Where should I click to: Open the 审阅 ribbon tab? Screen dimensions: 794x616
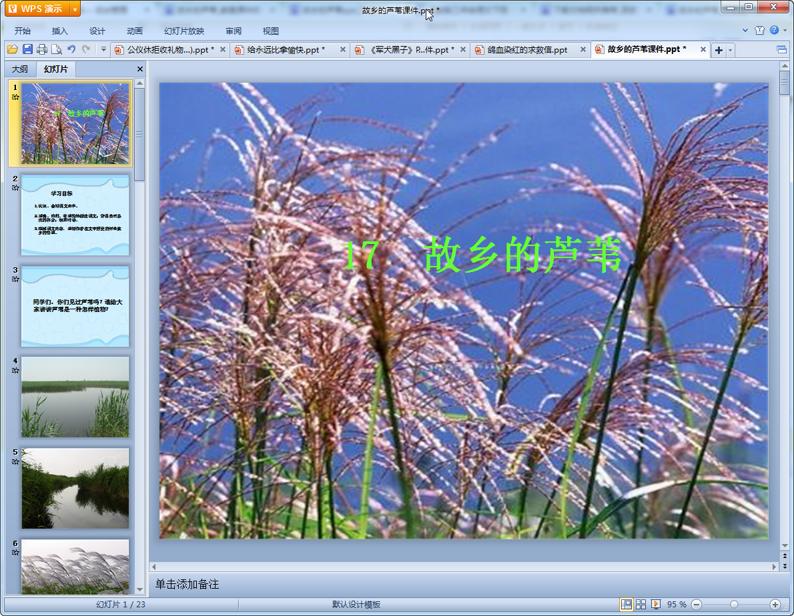click(234, 31)
